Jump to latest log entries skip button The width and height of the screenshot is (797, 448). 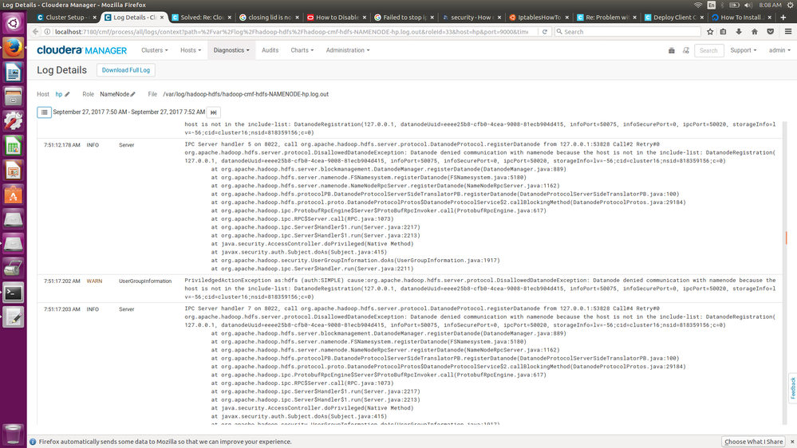(x=214, y=112)
